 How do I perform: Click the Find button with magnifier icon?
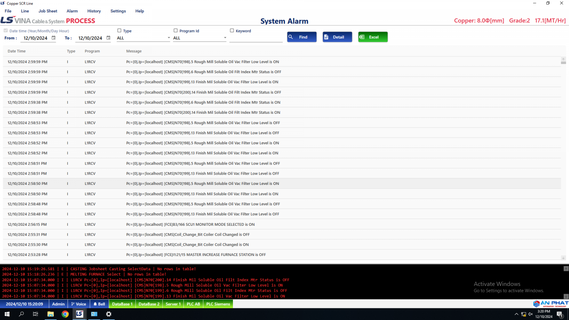[x=302, y=37]
